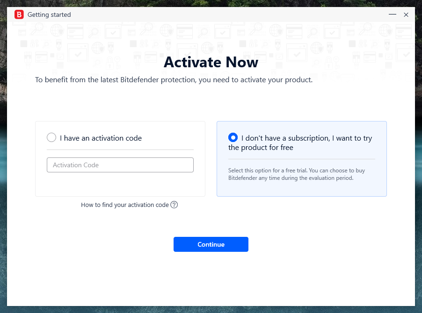
Task: Click the question mark help icon
Action: coord(174,205)
